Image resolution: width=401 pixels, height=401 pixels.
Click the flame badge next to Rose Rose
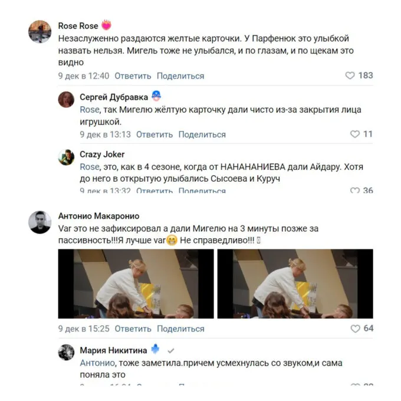106,25
